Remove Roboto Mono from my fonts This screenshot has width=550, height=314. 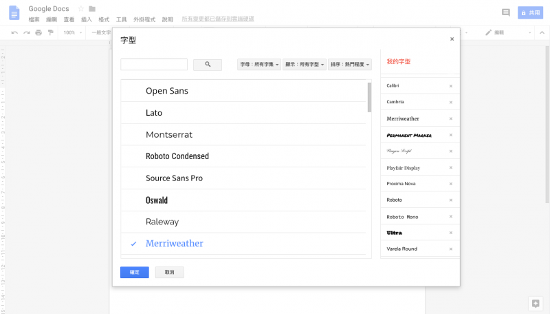(451, 216)
